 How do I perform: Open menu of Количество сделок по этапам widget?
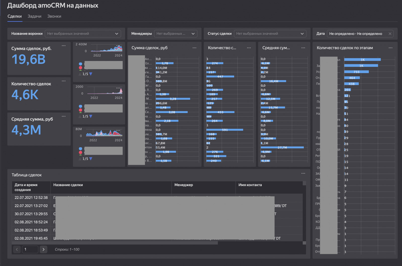point(390,48)
